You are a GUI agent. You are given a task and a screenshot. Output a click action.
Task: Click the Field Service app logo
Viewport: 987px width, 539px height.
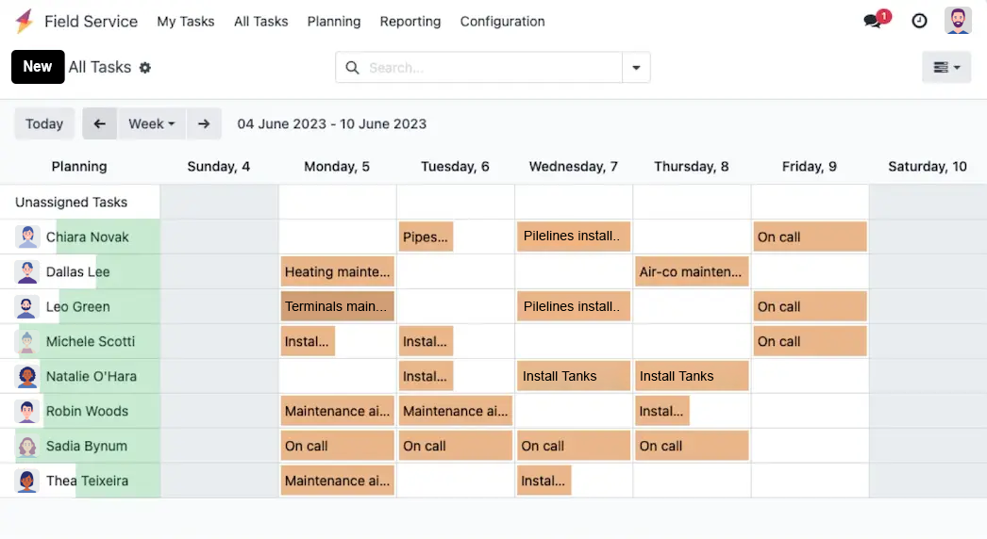(24, 21)
